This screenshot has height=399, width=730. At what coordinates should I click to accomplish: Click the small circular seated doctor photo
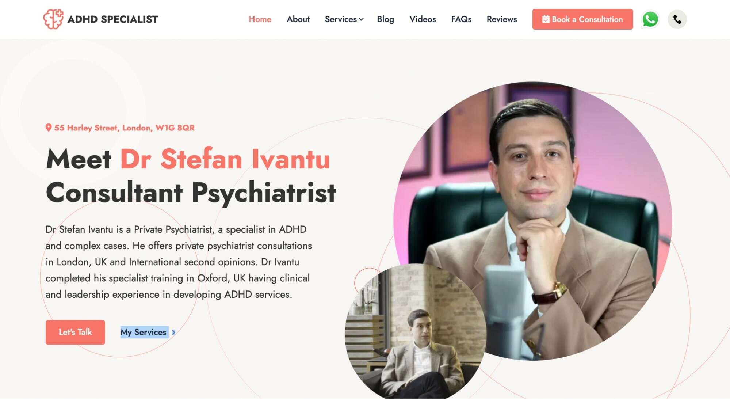416,331
